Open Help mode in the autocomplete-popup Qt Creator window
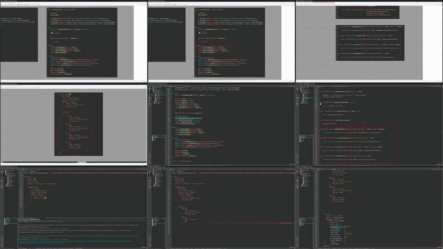 297,187
